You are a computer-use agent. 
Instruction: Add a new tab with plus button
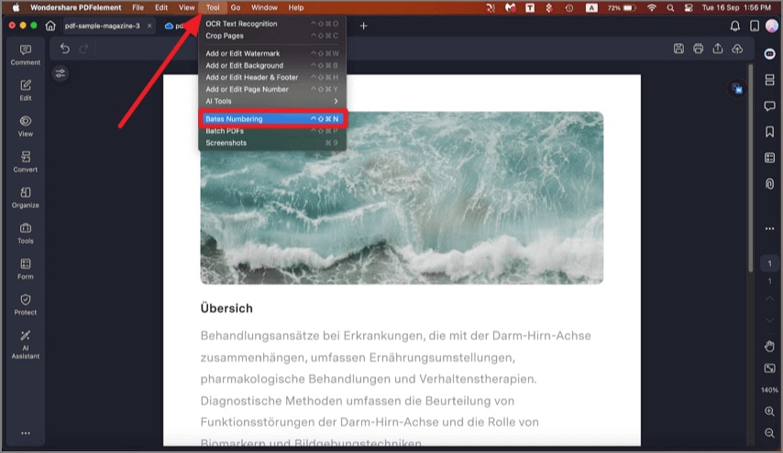[363, 26]
